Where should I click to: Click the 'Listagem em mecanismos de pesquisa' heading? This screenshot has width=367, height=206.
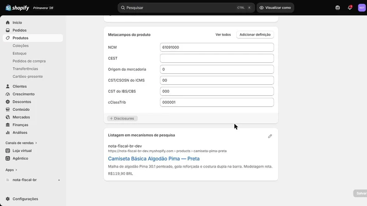coord(141,135)
